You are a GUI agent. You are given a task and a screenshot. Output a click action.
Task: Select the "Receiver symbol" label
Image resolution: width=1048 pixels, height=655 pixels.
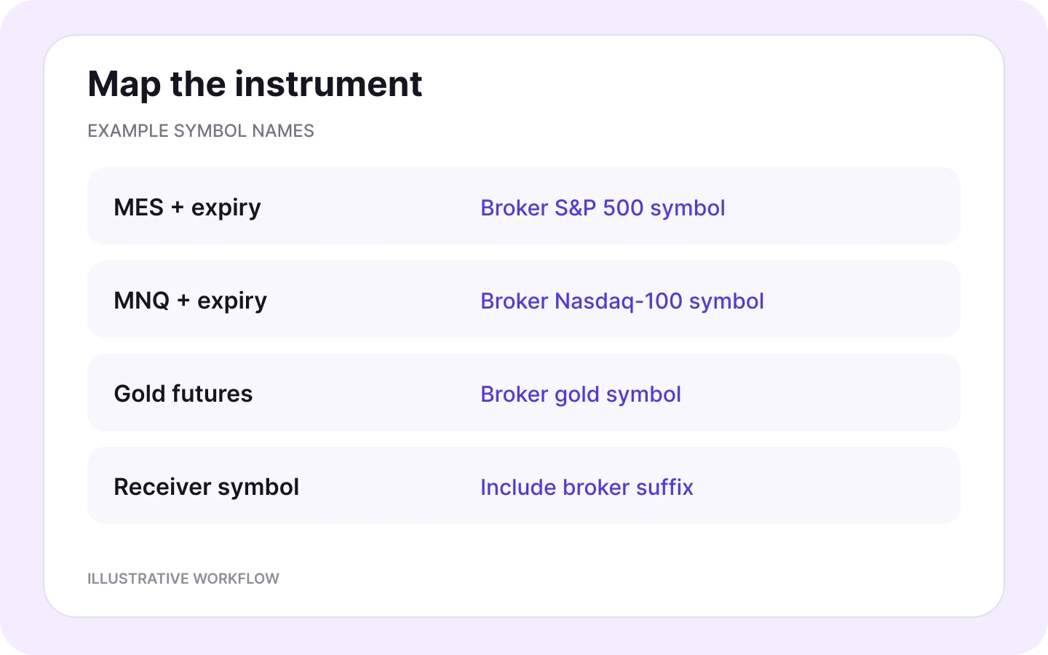tap(207, 487)
